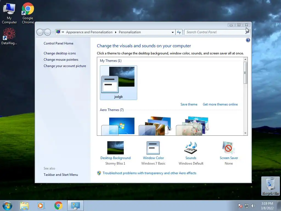This screenshot has width=281, height=211.
Task: Click the Back navigation button
Action: (40, 32)
